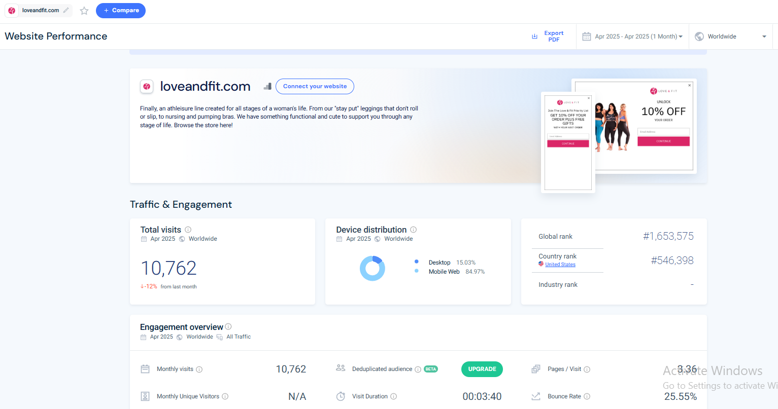Click the BETA badge

coord(431,369)
